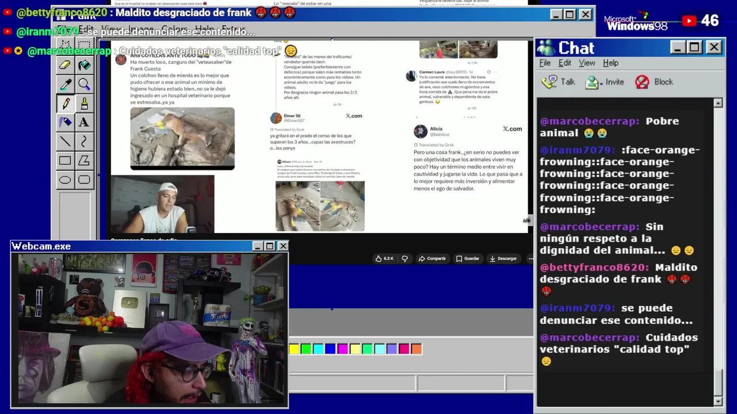Select the Rectangle shape tool
This screenshot has height=414, width=737.
click(x=65, y=161)
